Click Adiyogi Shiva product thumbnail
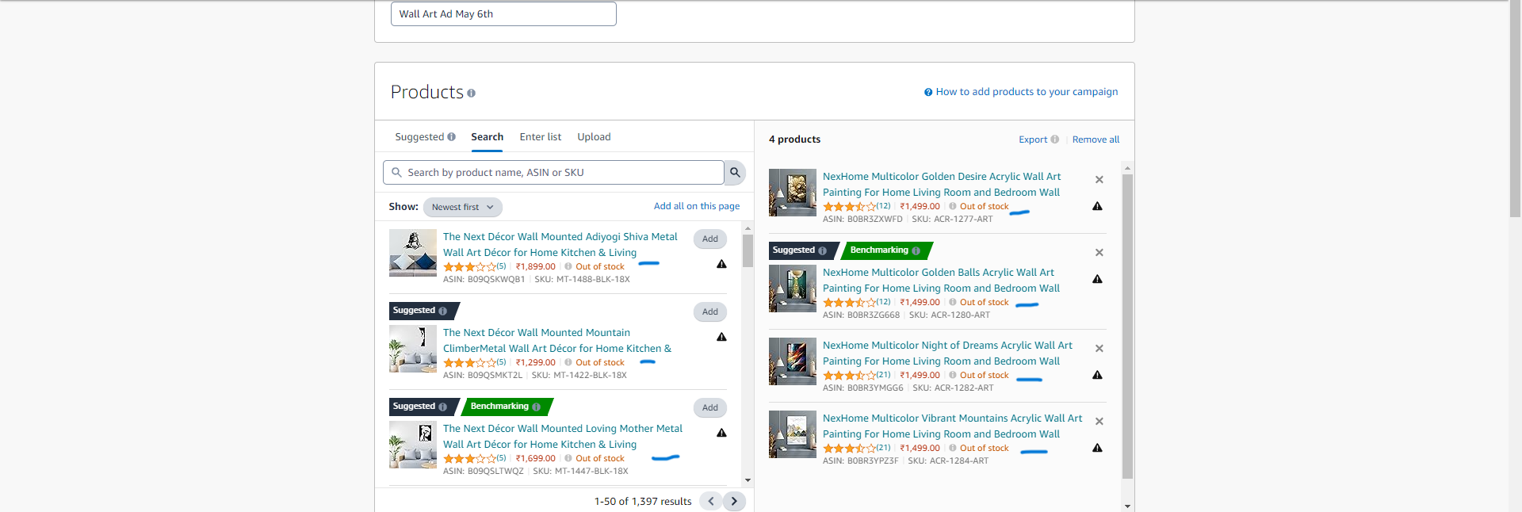The height and width of the screenshot is (512, 1522). click(413, 253)
